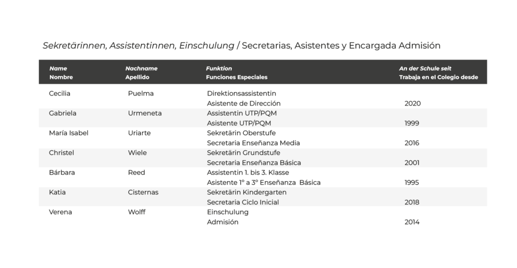Click 'Secretaria Enseñanza Media' text

pyautogui.click(x=253, y=143)
